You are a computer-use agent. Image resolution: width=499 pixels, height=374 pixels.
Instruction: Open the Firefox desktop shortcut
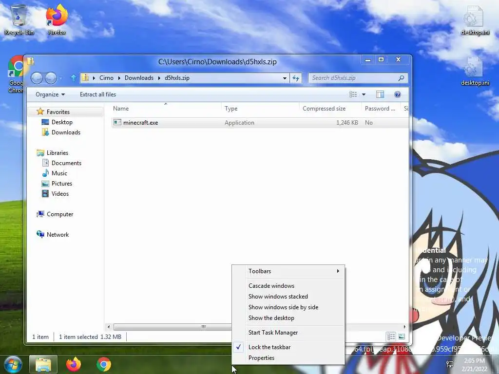click(x=57, y=20)
